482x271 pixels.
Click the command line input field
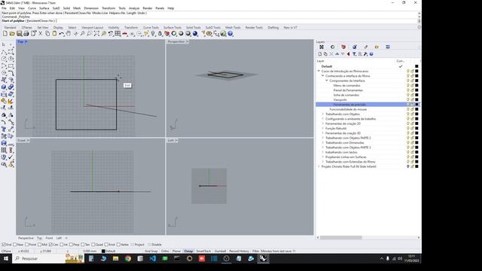pos(209,21)
